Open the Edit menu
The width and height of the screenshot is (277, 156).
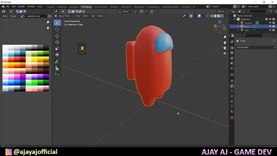pyautogui.click(x=13, y=6)
